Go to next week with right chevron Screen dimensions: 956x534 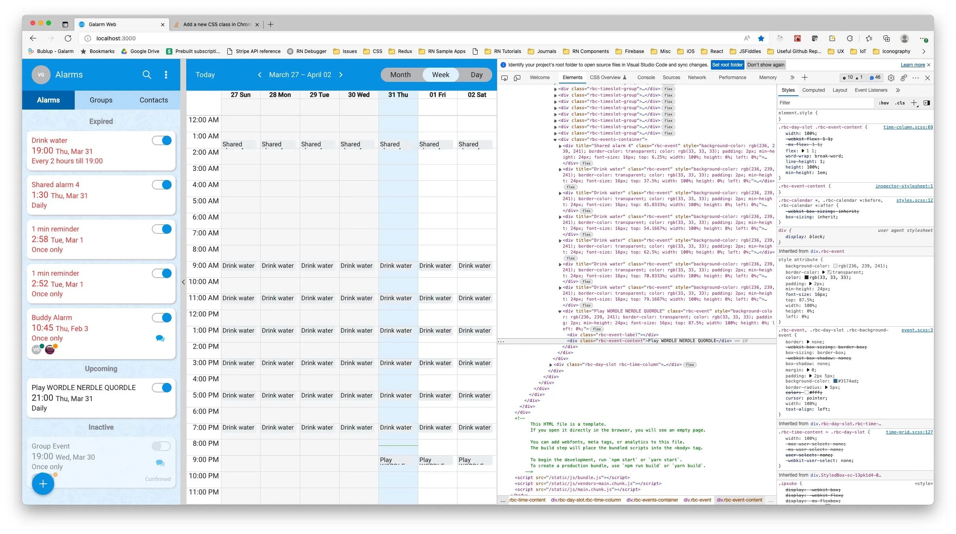pyautogui.click(x=341, y=75)
